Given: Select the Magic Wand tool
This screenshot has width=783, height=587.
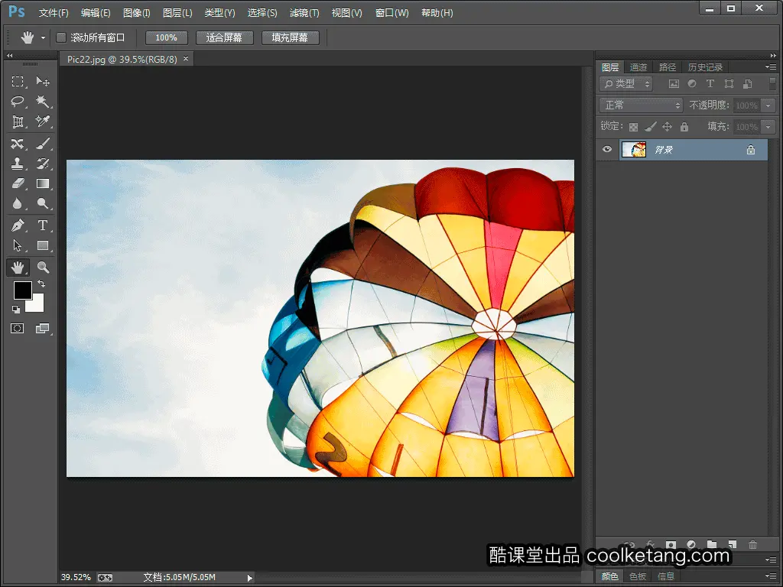Looking at the screenshot, I should pyautogui.click(x=43, y=102).
